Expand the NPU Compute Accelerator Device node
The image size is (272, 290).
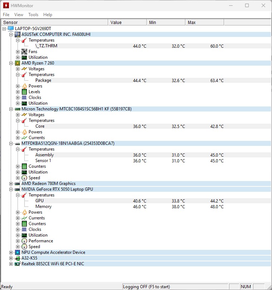[x=11, y=252]
